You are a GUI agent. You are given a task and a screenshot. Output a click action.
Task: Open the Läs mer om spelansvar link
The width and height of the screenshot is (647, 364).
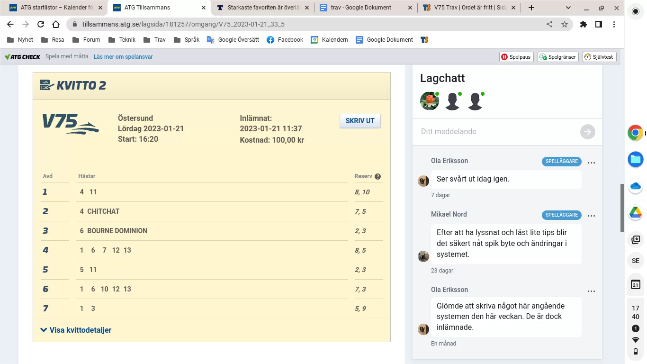pyautogui.click(x=123, y=57)
